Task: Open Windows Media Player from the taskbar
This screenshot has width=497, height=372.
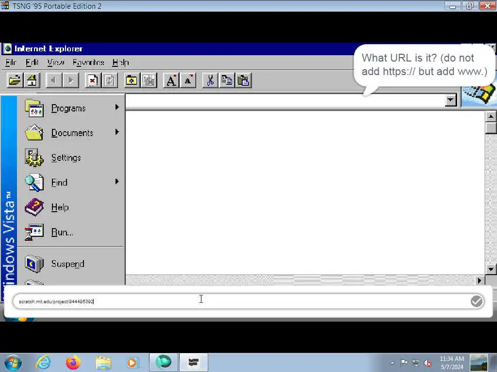Action: 133,362
